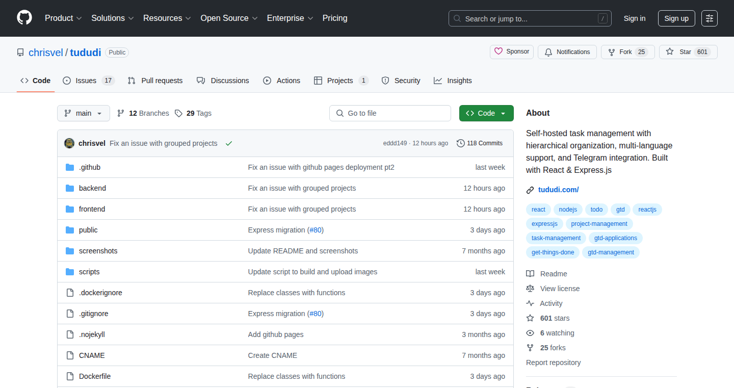The image size is (734, 388).
Task: Switch to the Actions tab
Action: (x=281, y=81)
